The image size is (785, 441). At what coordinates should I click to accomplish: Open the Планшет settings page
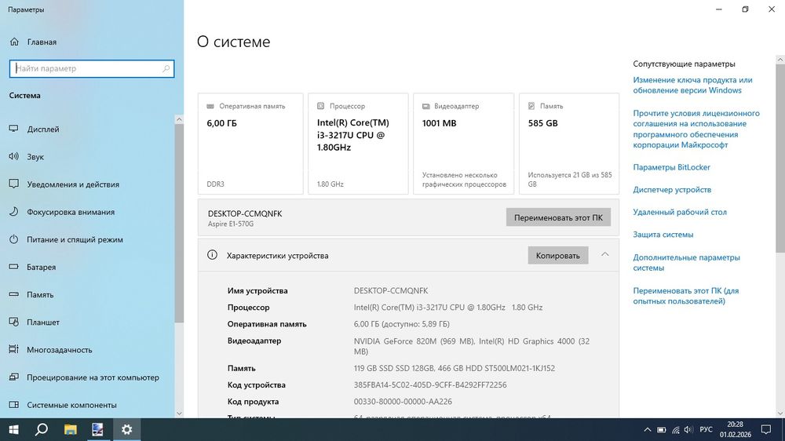[88, 322]
